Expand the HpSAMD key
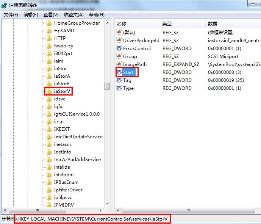261x224 pixels. (42, 31)
